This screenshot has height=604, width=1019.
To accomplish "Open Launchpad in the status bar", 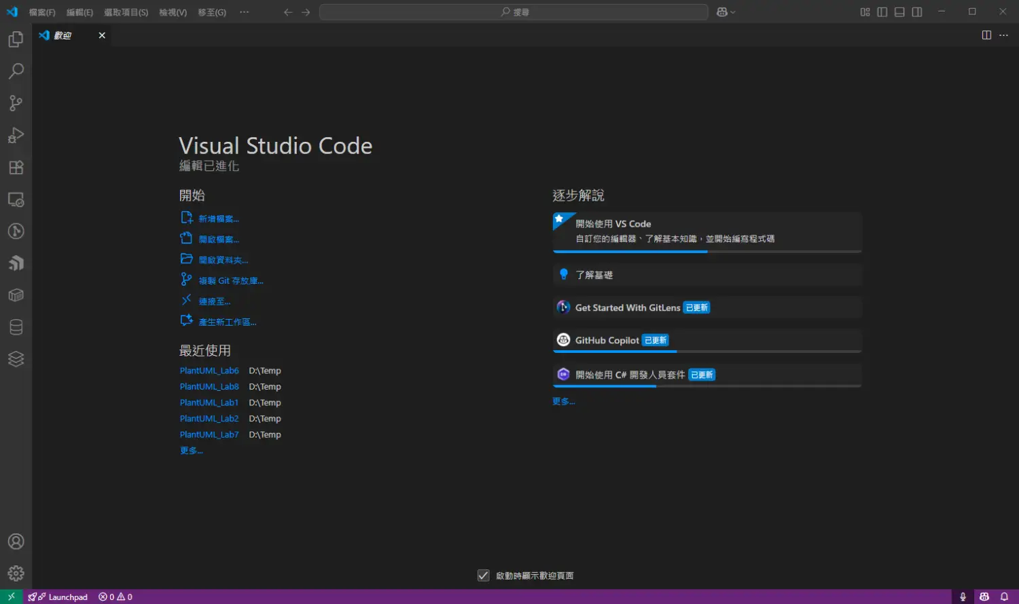I will click(58, 597).
